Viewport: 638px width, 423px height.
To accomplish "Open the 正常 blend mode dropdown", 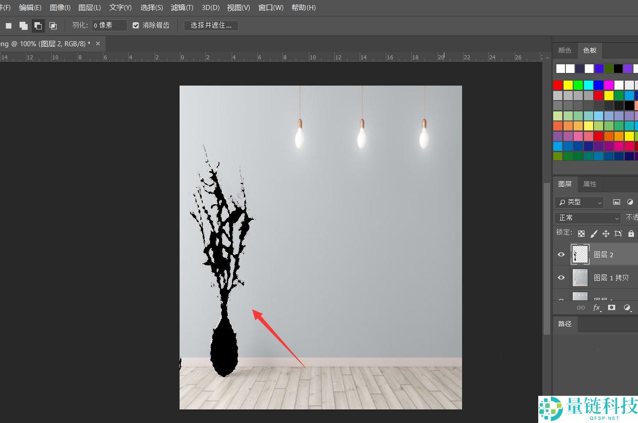I will [588, 218].
